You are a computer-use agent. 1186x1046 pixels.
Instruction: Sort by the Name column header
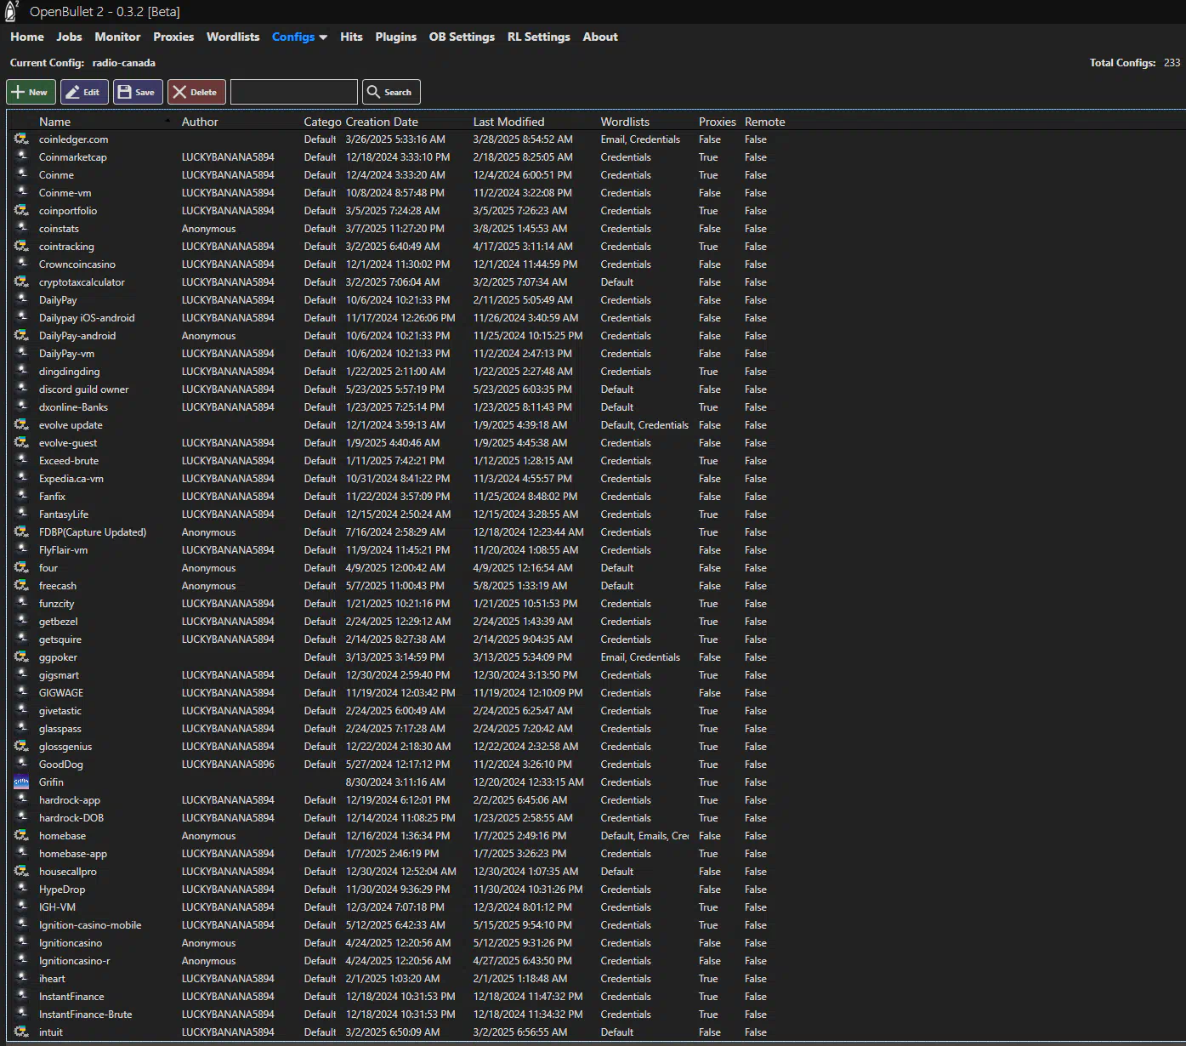(54, 122)
